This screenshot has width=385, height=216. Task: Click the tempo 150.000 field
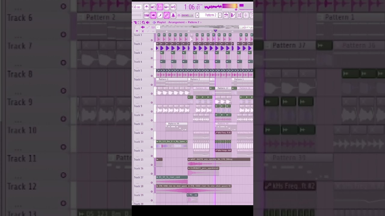pyautogui.click(x=137, y=7)
